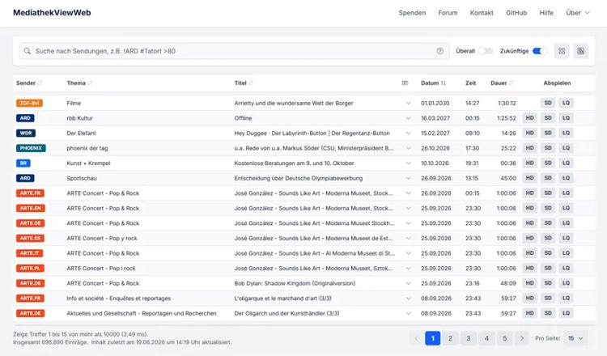The width and height of the screenshot is (607, 356).
Task: Go to previous results page arrow
Action: click(x=416, y=338)
